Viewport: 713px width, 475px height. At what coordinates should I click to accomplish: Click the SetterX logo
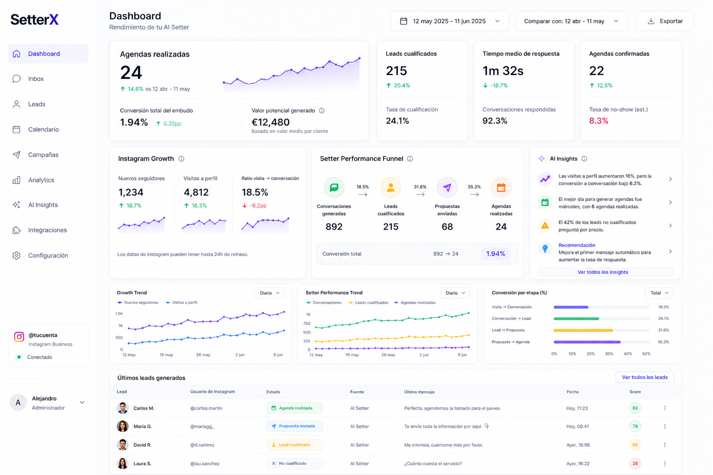pyautogui.click(x=34, y=19)
